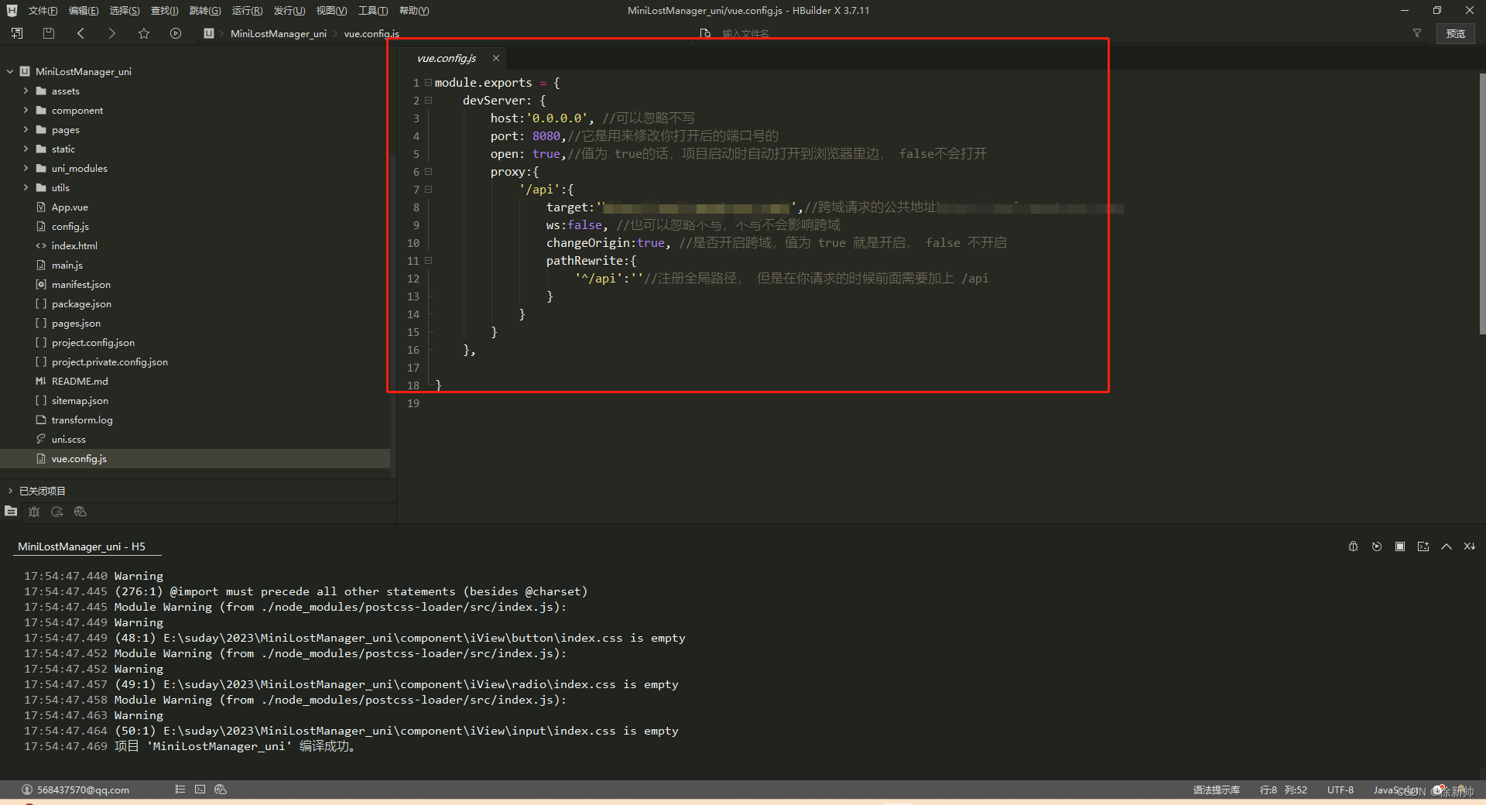Click the cloud globe icon in status bar

[x=221, y=790]
